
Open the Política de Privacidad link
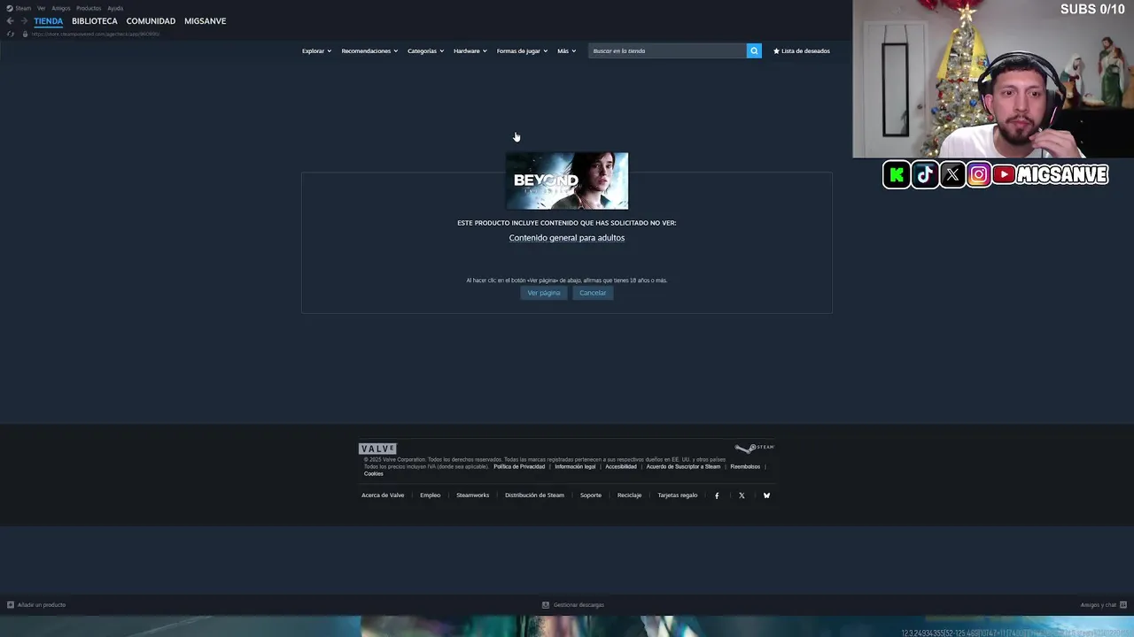pos(519,466)
